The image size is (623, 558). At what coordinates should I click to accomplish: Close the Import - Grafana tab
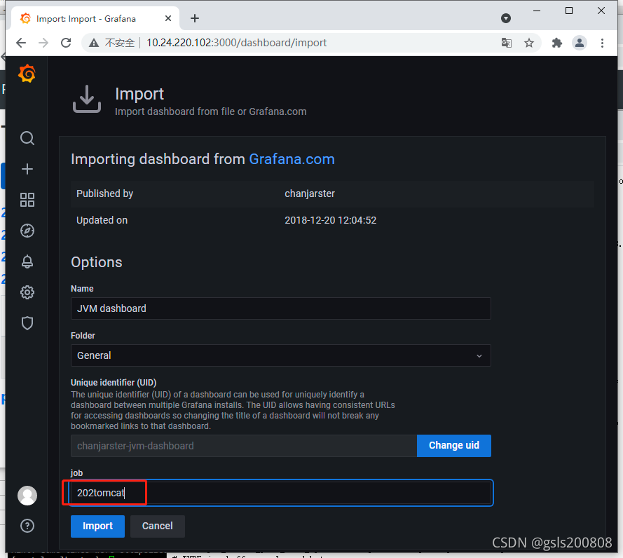tap(168, 18)
